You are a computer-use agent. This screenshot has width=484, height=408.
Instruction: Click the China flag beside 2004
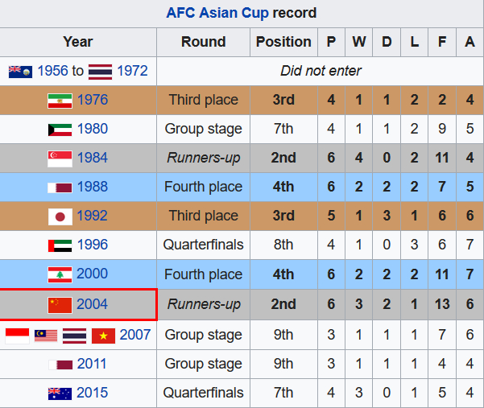pyautogui.click(x=59, y=304)
